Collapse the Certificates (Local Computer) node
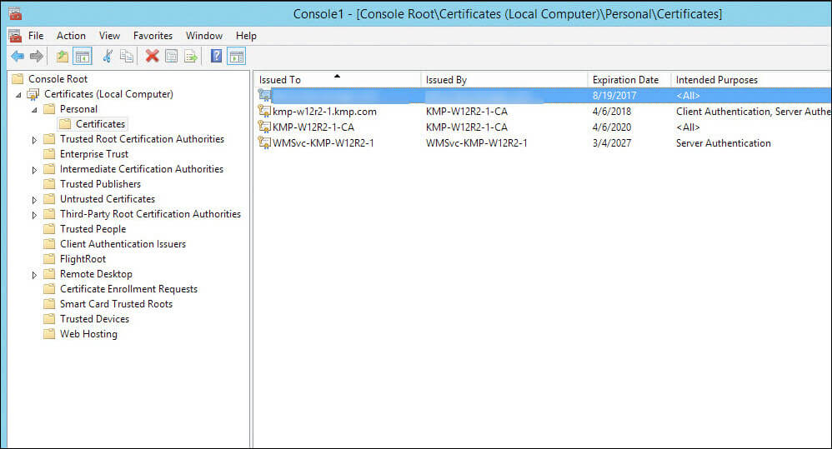Image resolution: width=832 pixels, height=449 pixels. [x=18, y=95]
